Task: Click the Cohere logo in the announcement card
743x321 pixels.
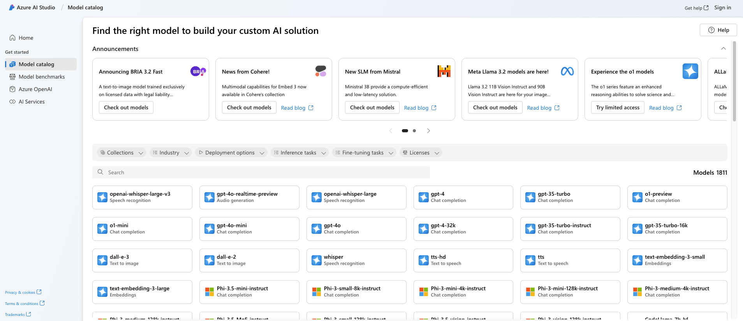Action: [x=320, y=71]
